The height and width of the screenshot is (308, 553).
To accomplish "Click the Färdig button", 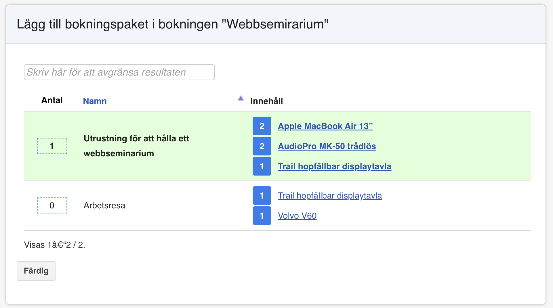I will 36,271.
